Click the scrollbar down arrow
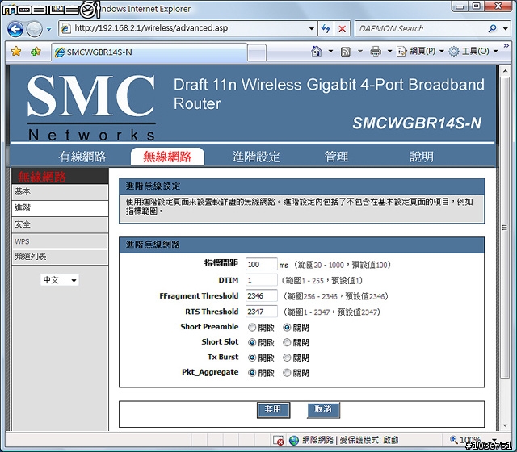 (x=505, y=425)
